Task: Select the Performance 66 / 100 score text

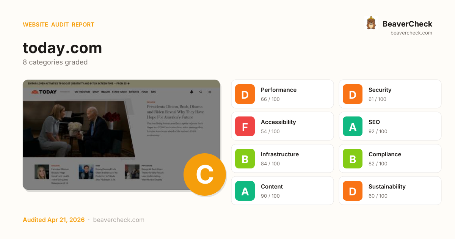Action: [270, 99]
